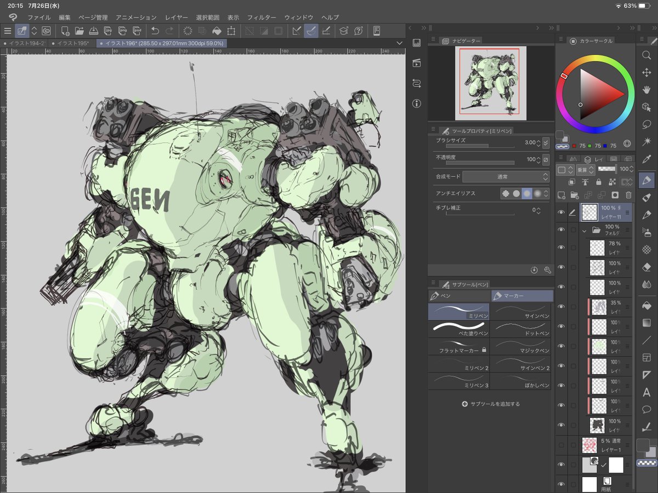Select the Airbrush tool
658x493 pixels.
click(646, 232)
